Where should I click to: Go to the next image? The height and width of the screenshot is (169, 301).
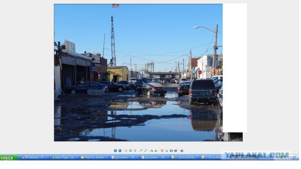(x=120, y=151)
